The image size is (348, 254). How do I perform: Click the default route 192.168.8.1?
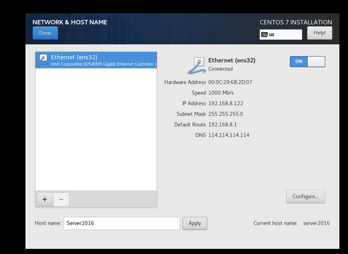(x=222, y=124)
